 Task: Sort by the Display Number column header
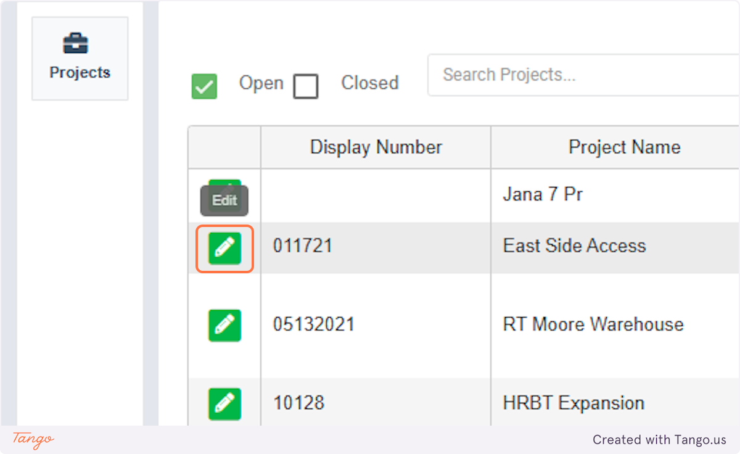click(376, 147)
